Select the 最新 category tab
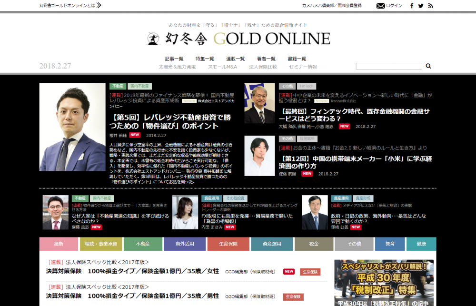 [x=59, y=244]
